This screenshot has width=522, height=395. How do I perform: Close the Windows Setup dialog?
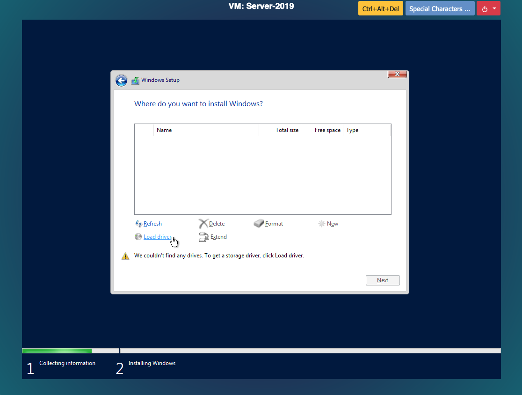point(397,74)
